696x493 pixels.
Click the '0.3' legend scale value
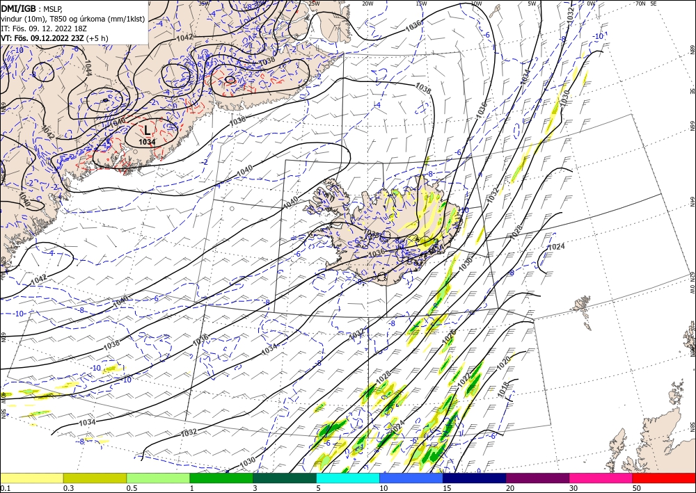pyautogui.click(x=68, y=488)
